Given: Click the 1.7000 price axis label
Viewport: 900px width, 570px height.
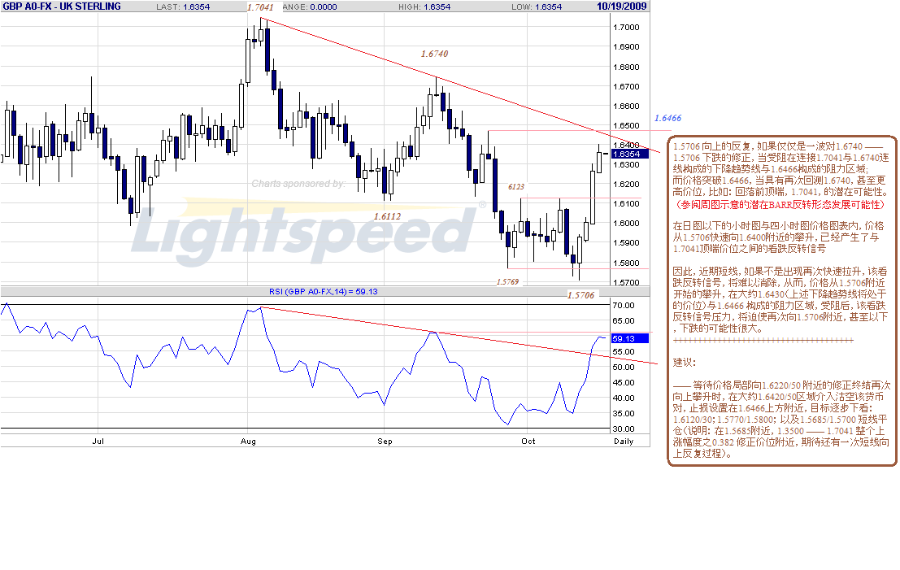Looking at the screenshot, I should 626,27.
